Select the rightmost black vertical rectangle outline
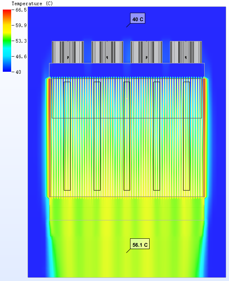The height and width of the screenshot is (281, 229). (186, 136)
